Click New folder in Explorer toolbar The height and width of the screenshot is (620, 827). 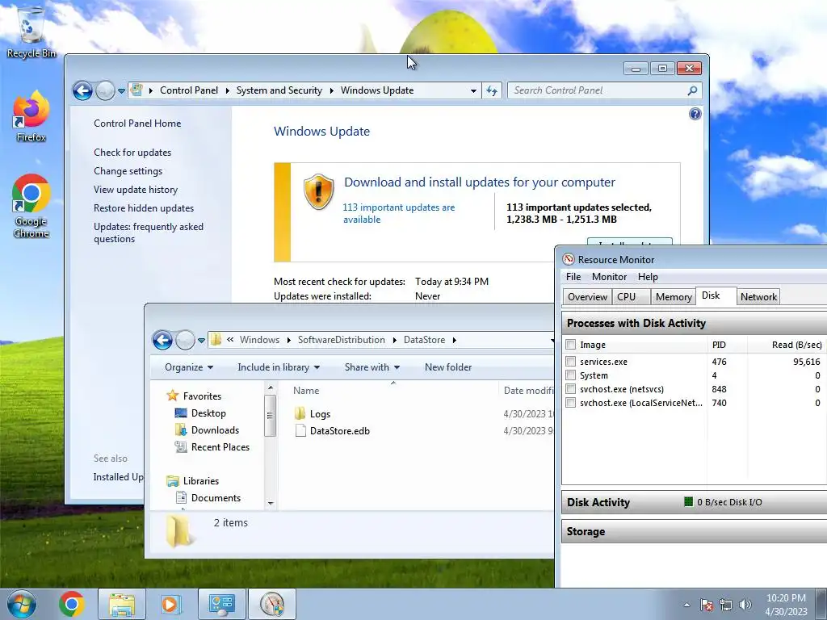[448, 367]
